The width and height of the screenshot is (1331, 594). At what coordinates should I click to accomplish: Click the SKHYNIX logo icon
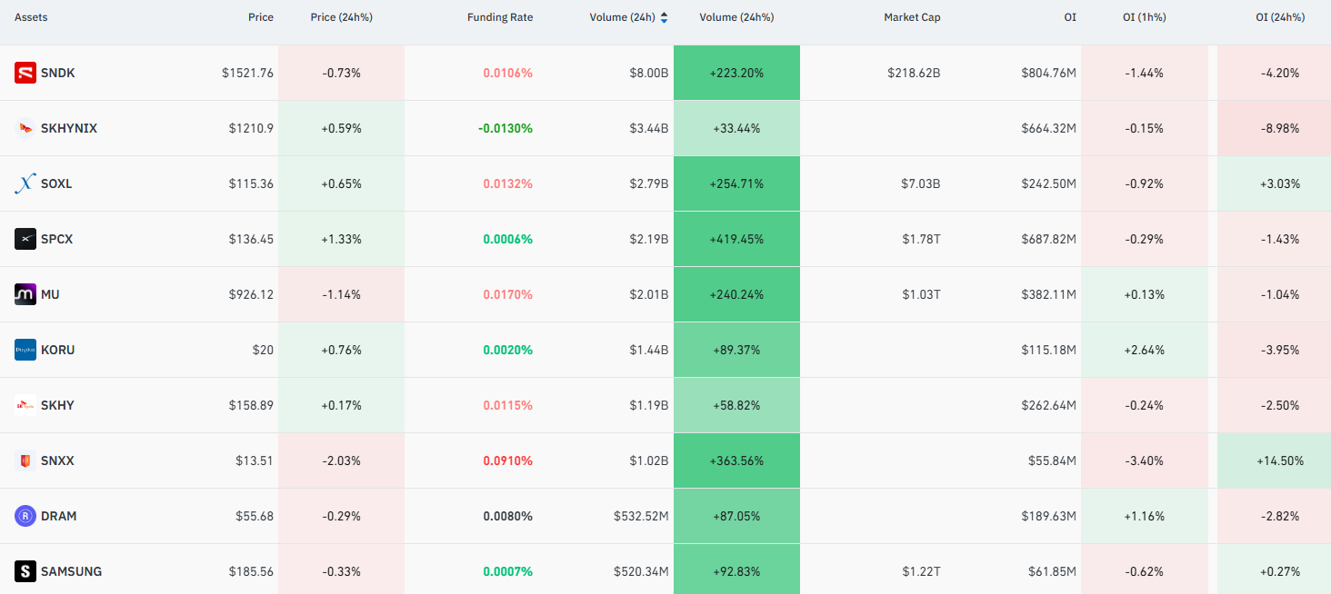25,128
